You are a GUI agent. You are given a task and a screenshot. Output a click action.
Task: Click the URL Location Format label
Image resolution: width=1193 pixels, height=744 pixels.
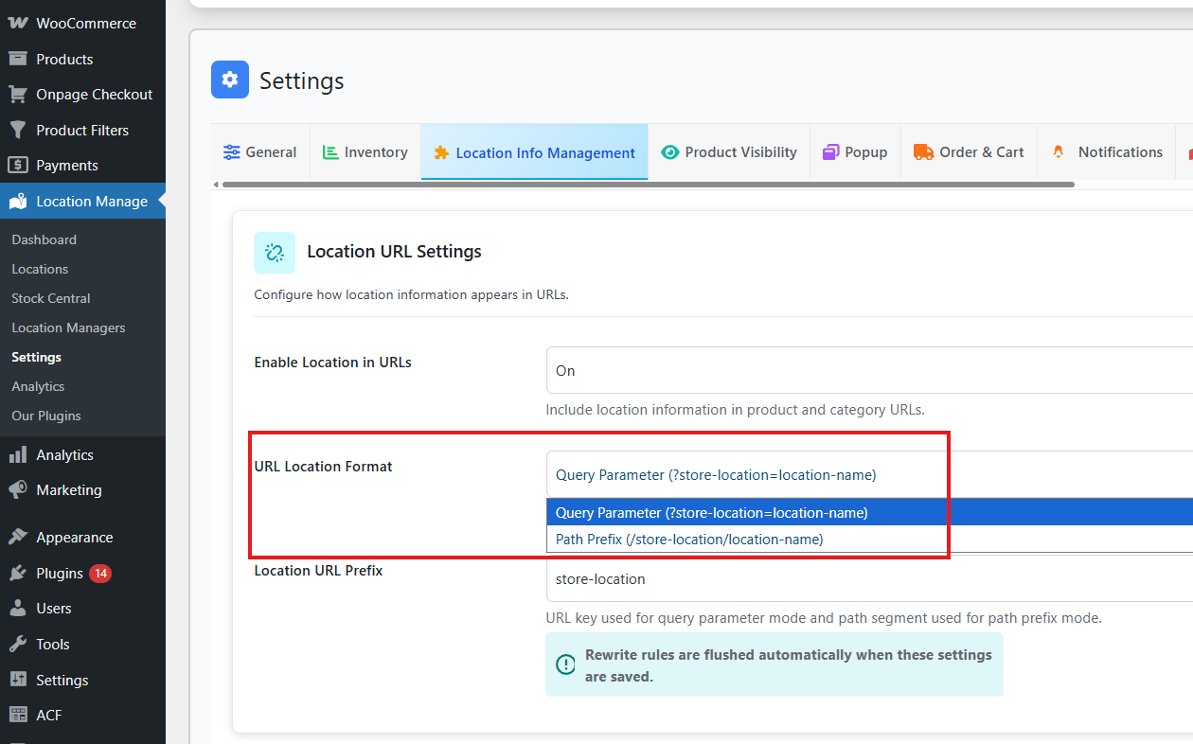(323, 466)
